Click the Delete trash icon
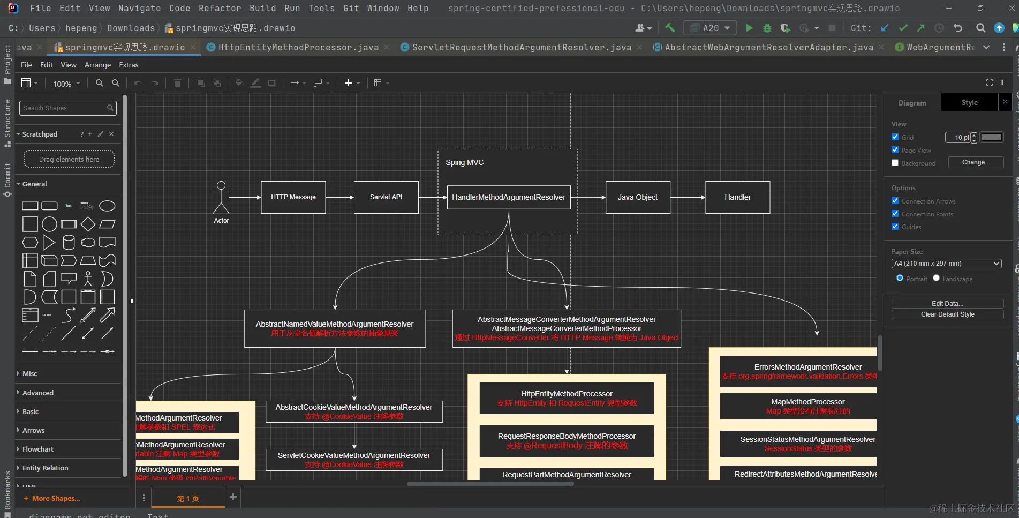The height and width of the screenshot is (518, 1019). tap(178, 83)
